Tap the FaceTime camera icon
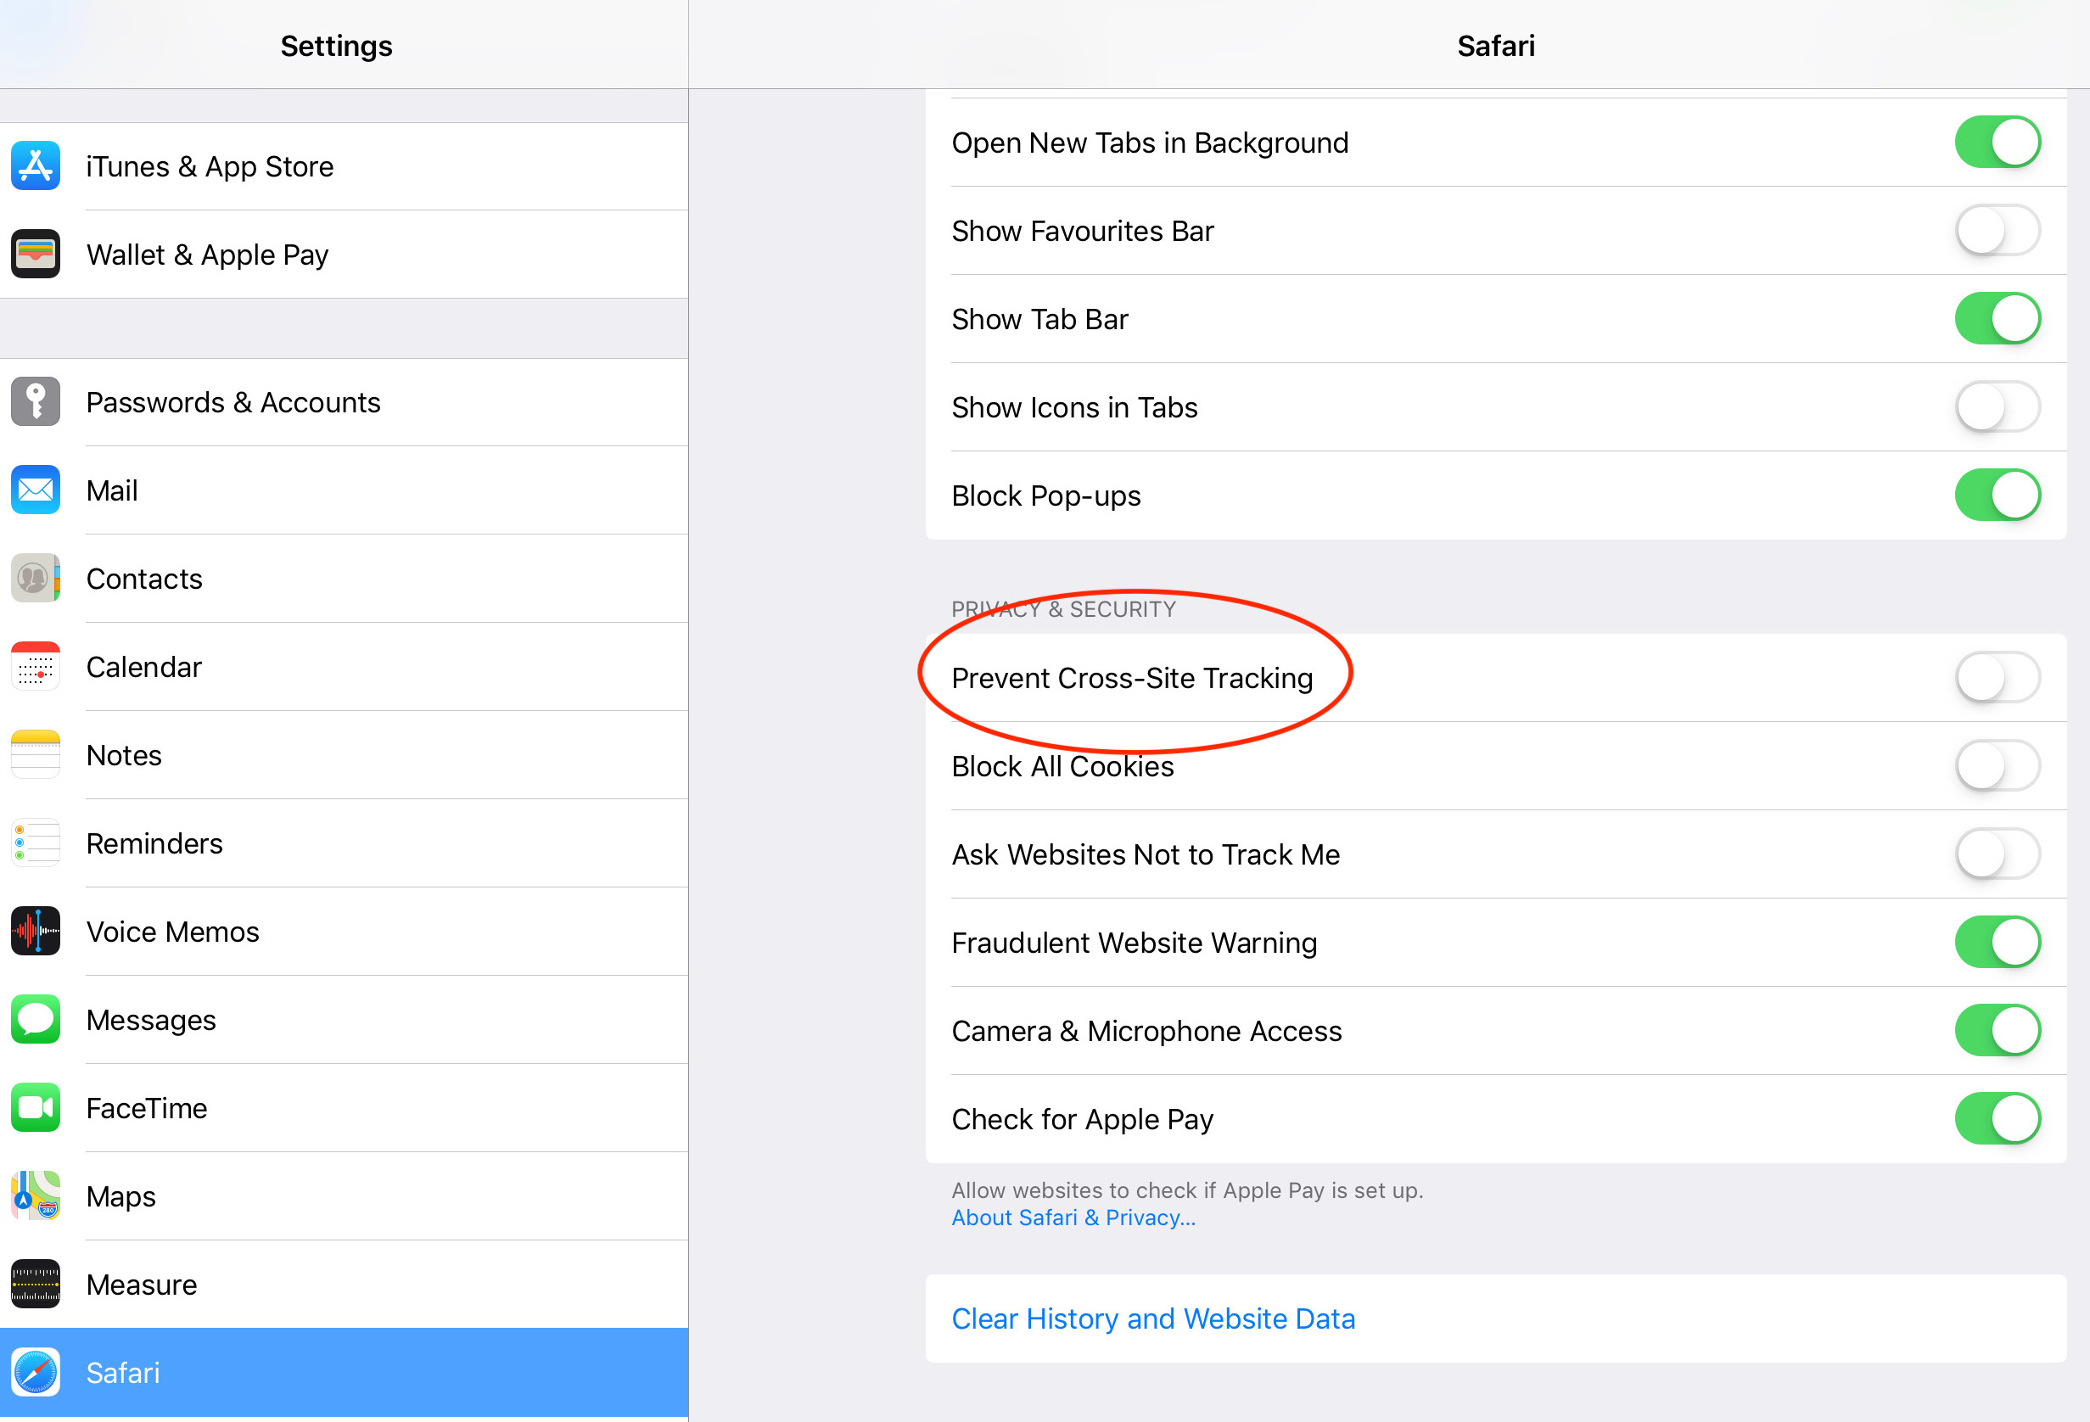Screen dimensions: 2090x1422 (x=35, y=1107)
